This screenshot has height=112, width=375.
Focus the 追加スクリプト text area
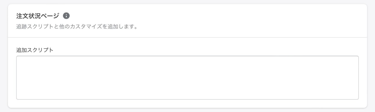[187, 78]
